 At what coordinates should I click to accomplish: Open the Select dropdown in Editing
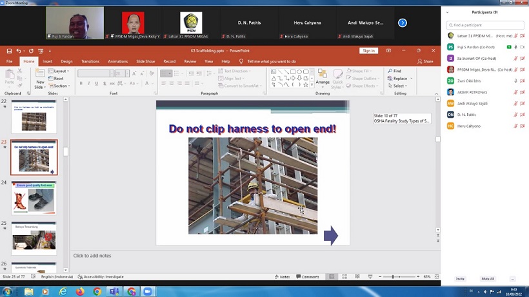(397, 86)
